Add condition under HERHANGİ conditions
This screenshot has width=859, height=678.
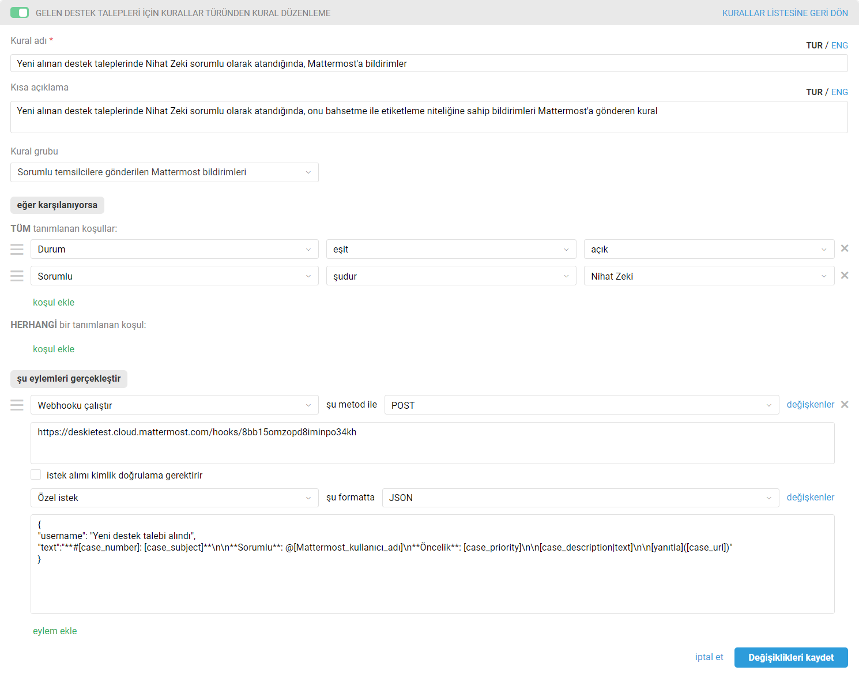point(54,349)
